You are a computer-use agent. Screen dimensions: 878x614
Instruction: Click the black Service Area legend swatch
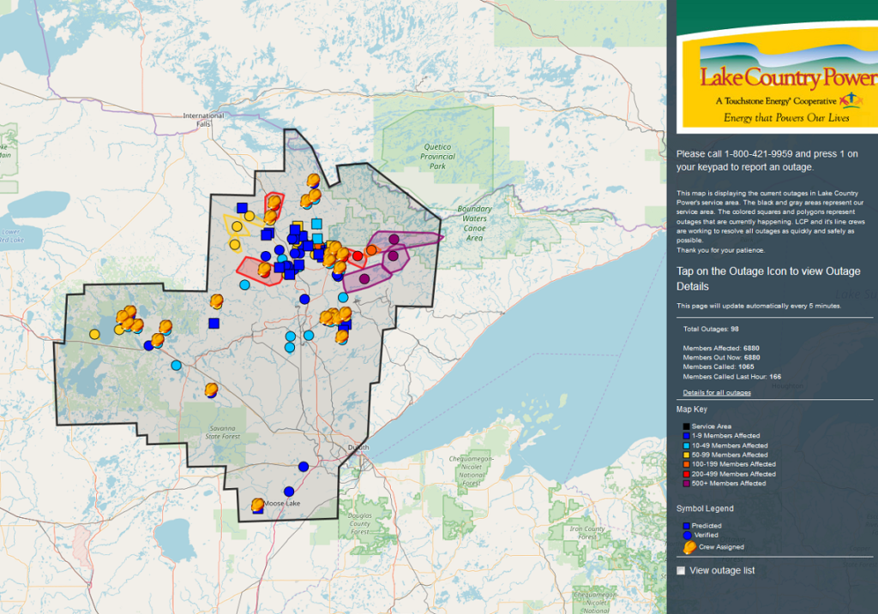[687, 426]
